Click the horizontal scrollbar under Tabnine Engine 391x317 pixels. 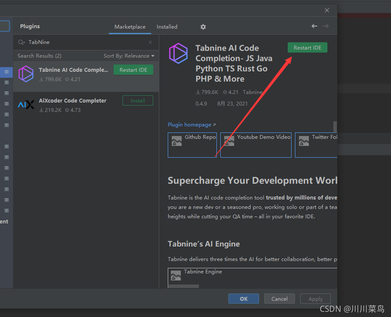point(184,286)
